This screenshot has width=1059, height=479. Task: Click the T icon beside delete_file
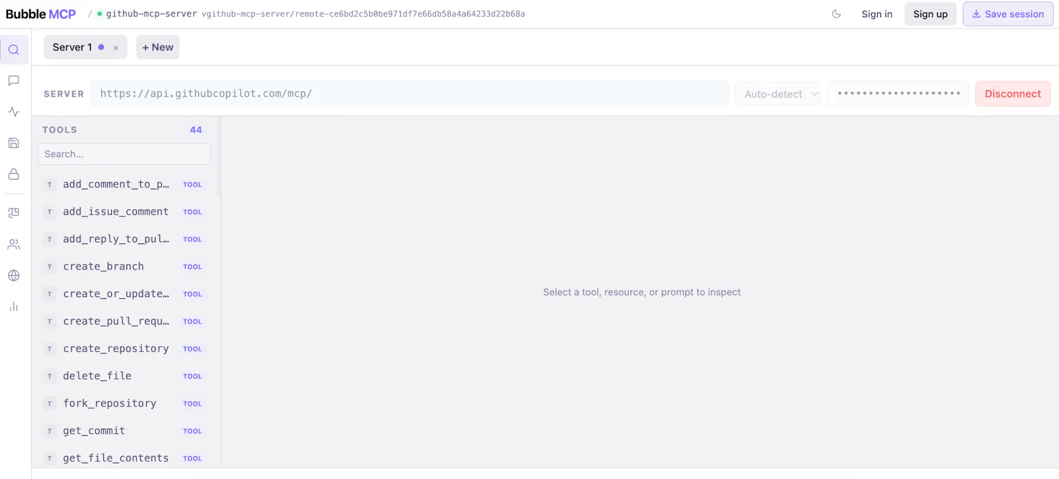[50, 376]
